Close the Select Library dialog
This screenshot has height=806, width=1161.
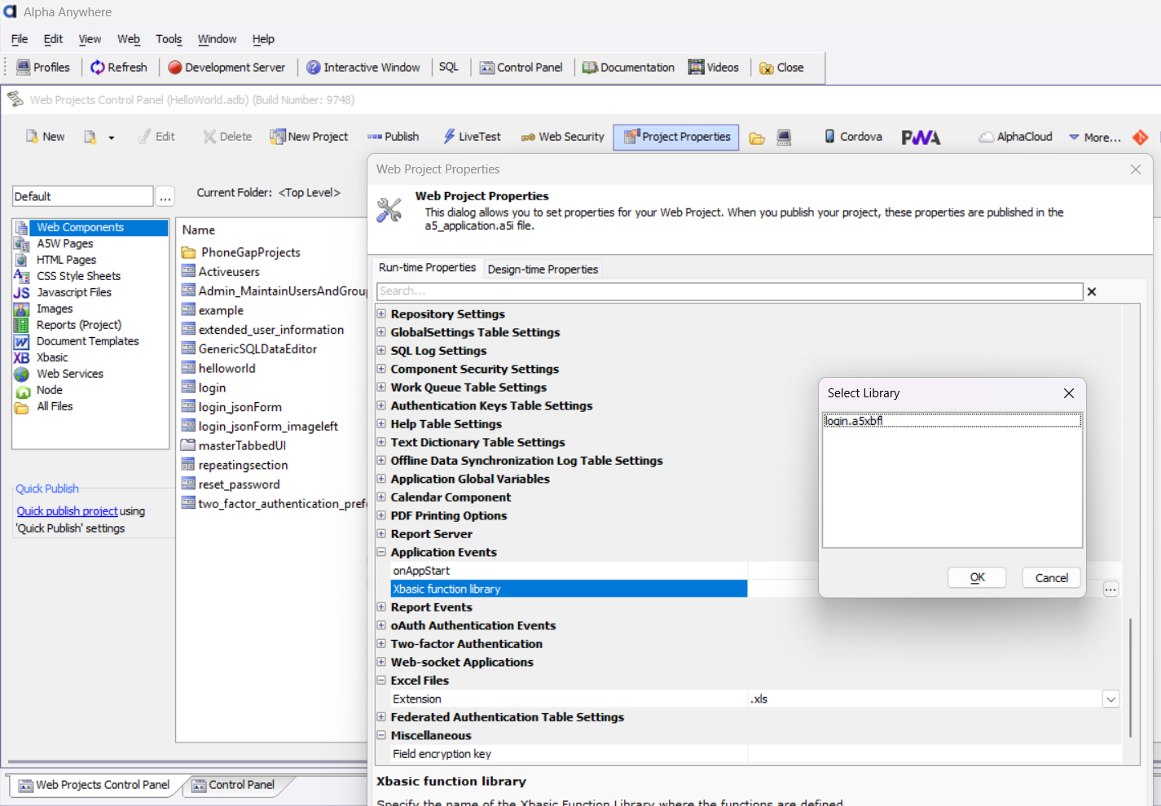[1069, 393]
